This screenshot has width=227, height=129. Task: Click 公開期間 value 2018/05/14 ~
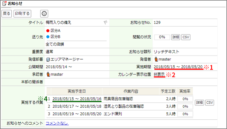tap(59, 67)
